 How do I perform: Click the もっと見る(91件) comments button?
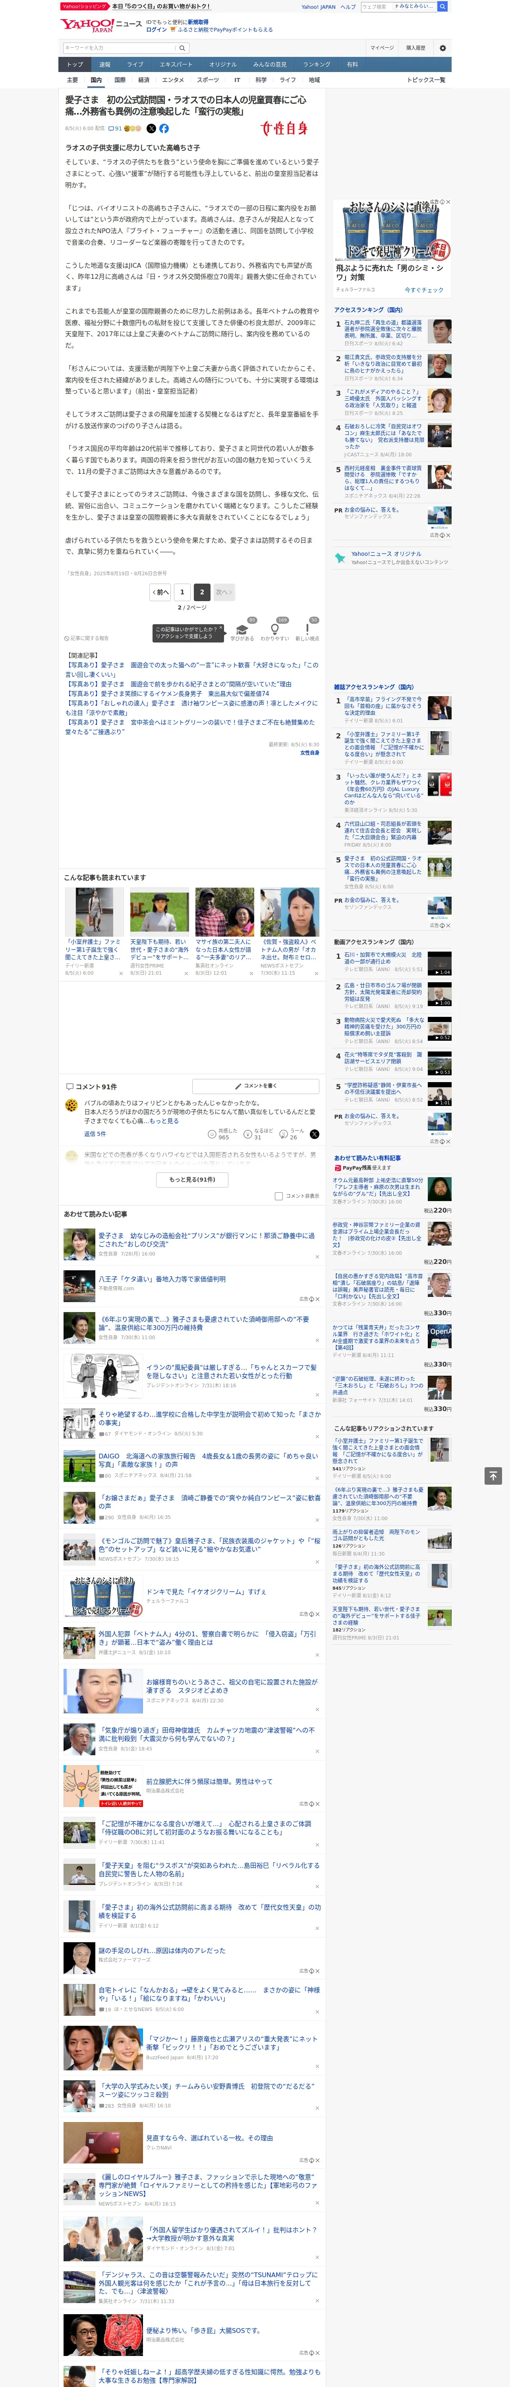pos(193,1179)
